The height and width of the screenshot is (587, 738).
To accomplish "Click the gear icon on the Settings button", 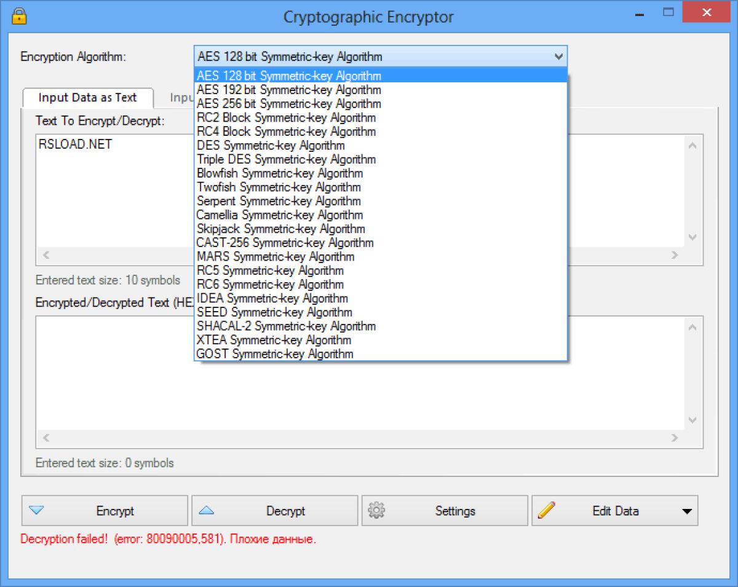I will pyautogui.click(x=378, y=510).
